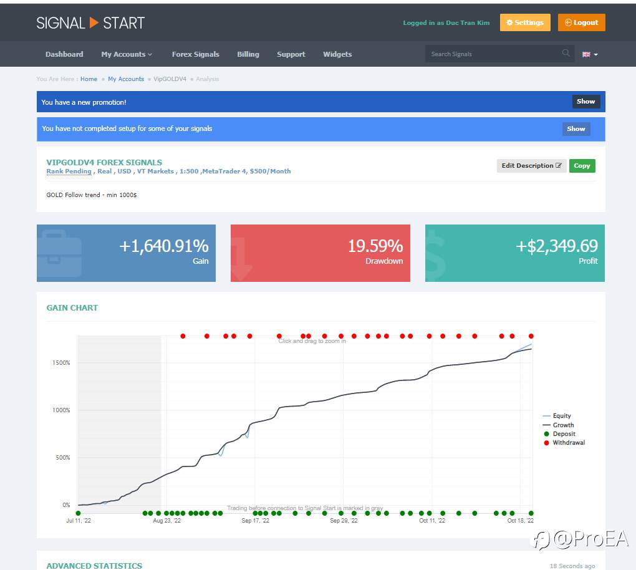Click the ADVANCED STATISTICS heading
Image resolution: width=636 pixels, height=570 pixels.
click(x=94, y=566)
